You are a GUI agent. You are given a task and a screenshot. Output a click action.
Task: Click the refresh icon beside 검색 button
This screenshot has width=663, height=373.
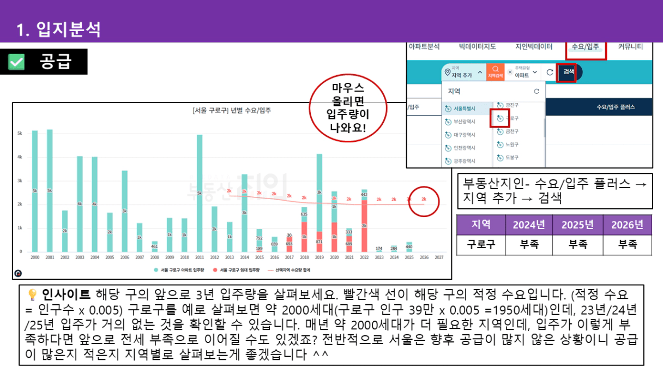[x=549, y=72]
